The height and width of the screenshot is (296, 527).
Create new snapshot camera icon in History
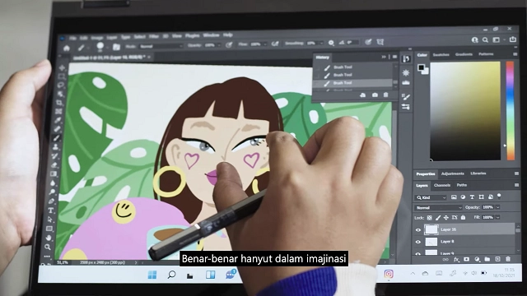[375, 95]
